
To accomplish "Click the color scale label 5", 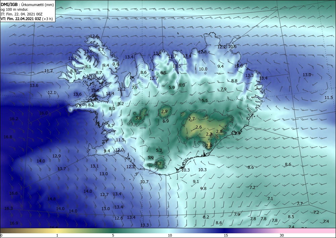I will click(113, 235).
